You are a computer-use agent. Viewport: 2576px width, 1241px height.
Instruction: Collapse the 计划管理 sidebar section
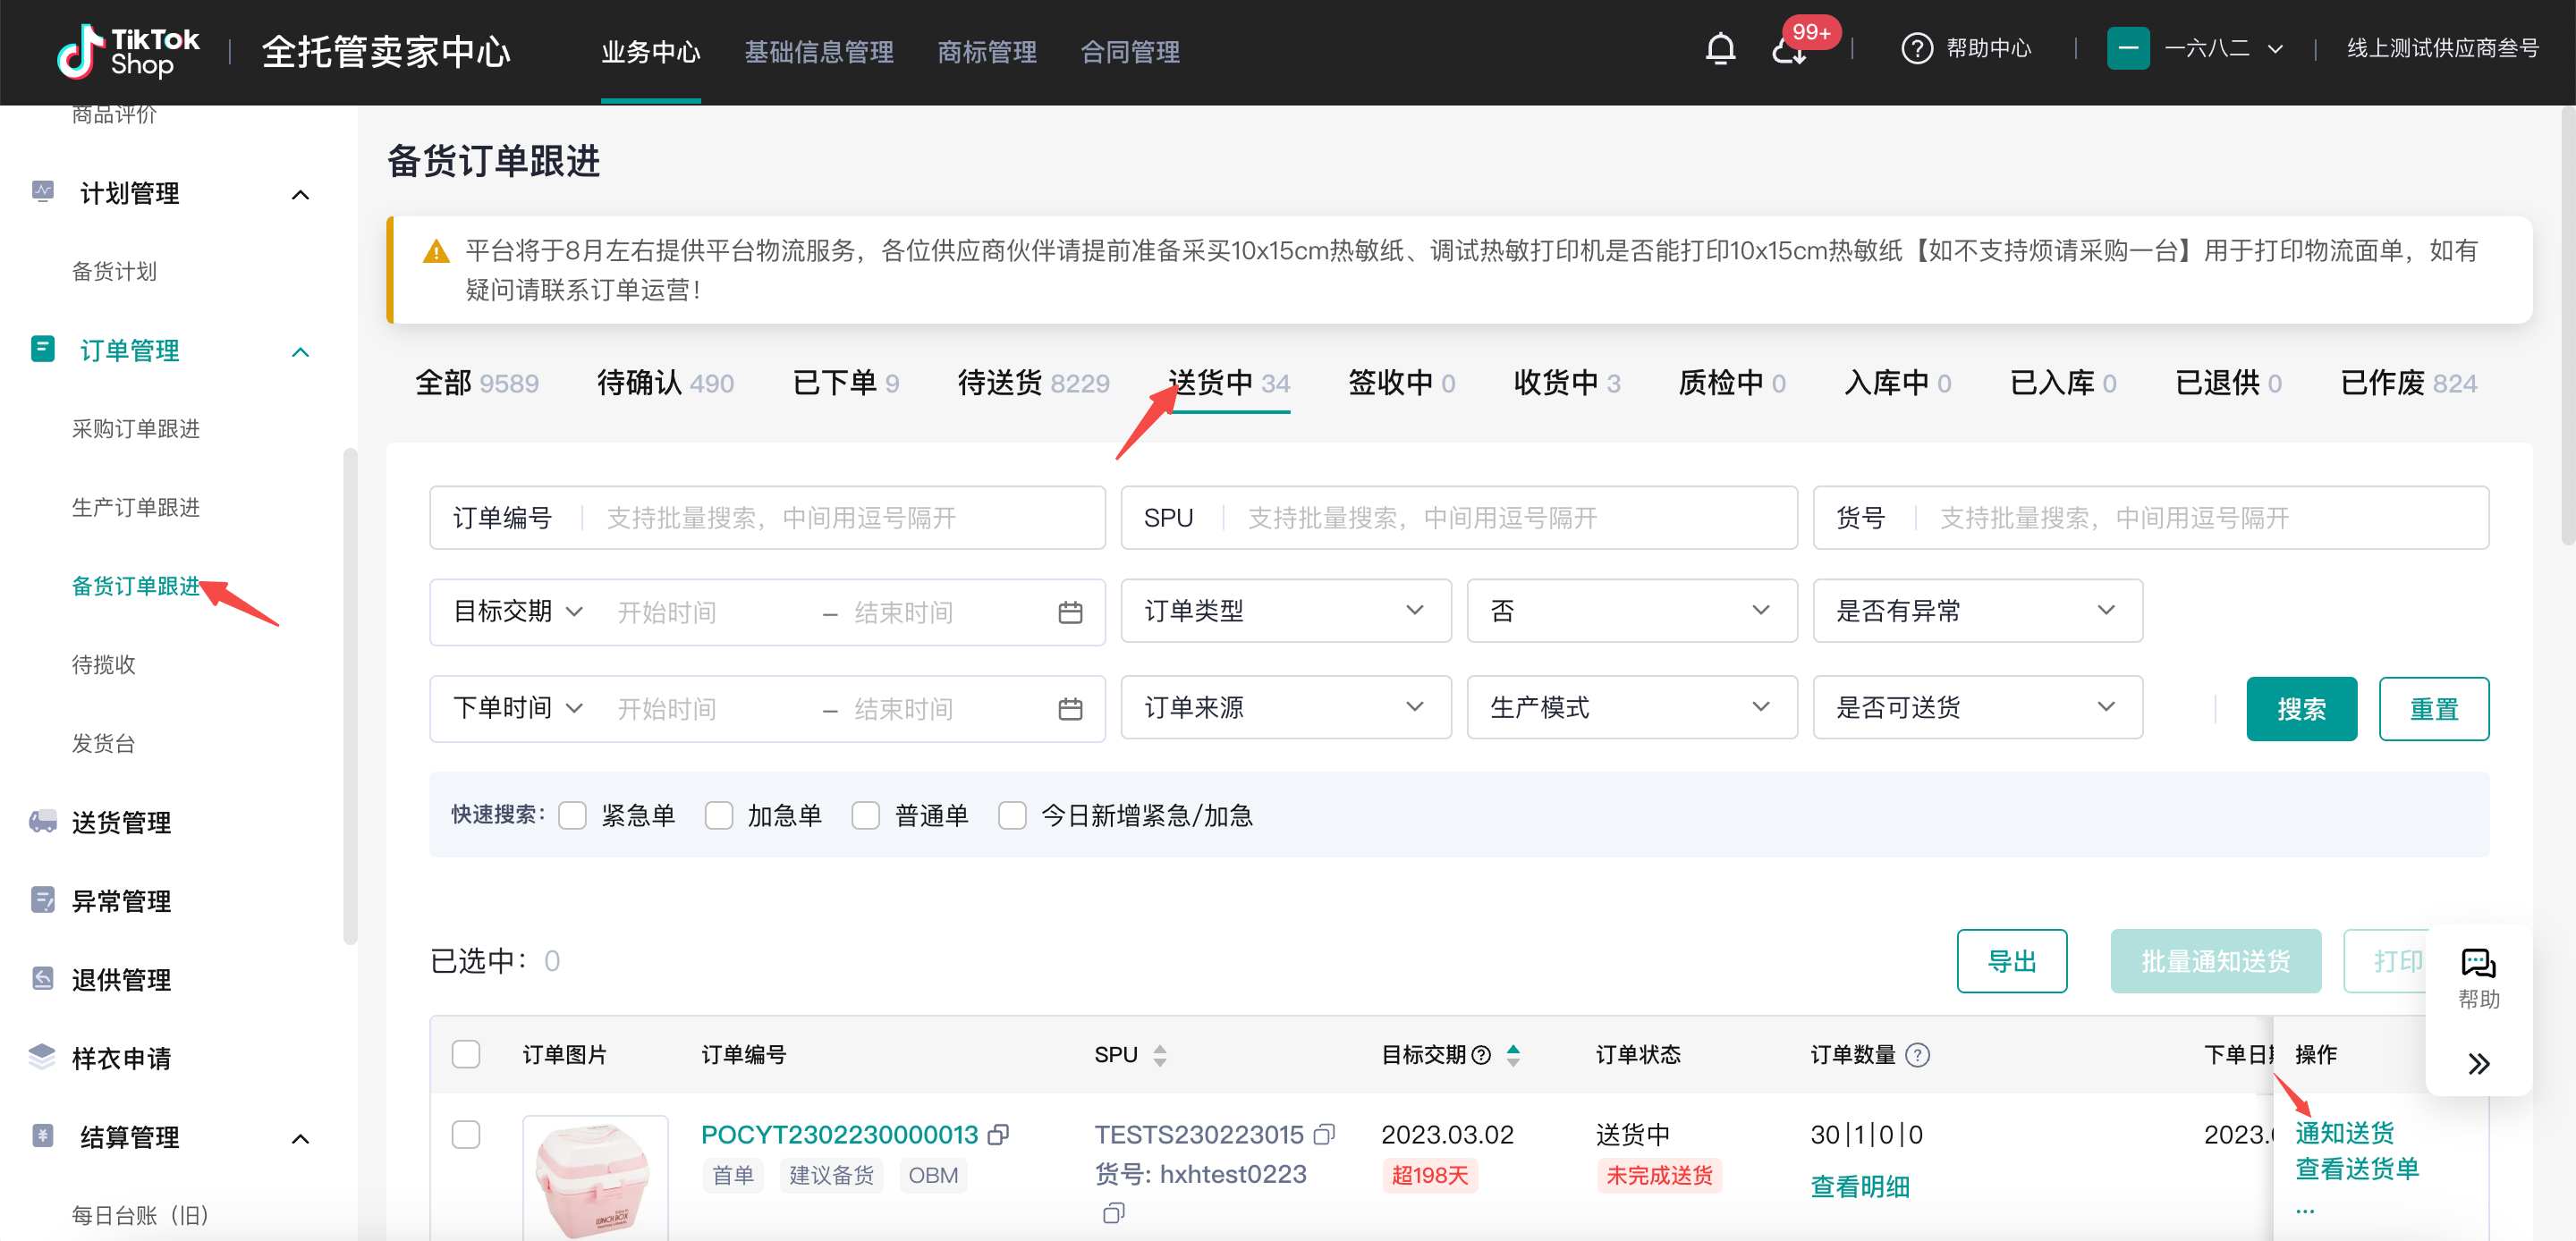click(x=300, y=194)
